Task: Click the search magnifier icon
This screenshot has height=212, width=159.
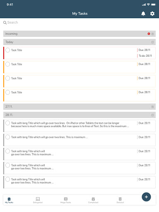Action: click(5, 22)
